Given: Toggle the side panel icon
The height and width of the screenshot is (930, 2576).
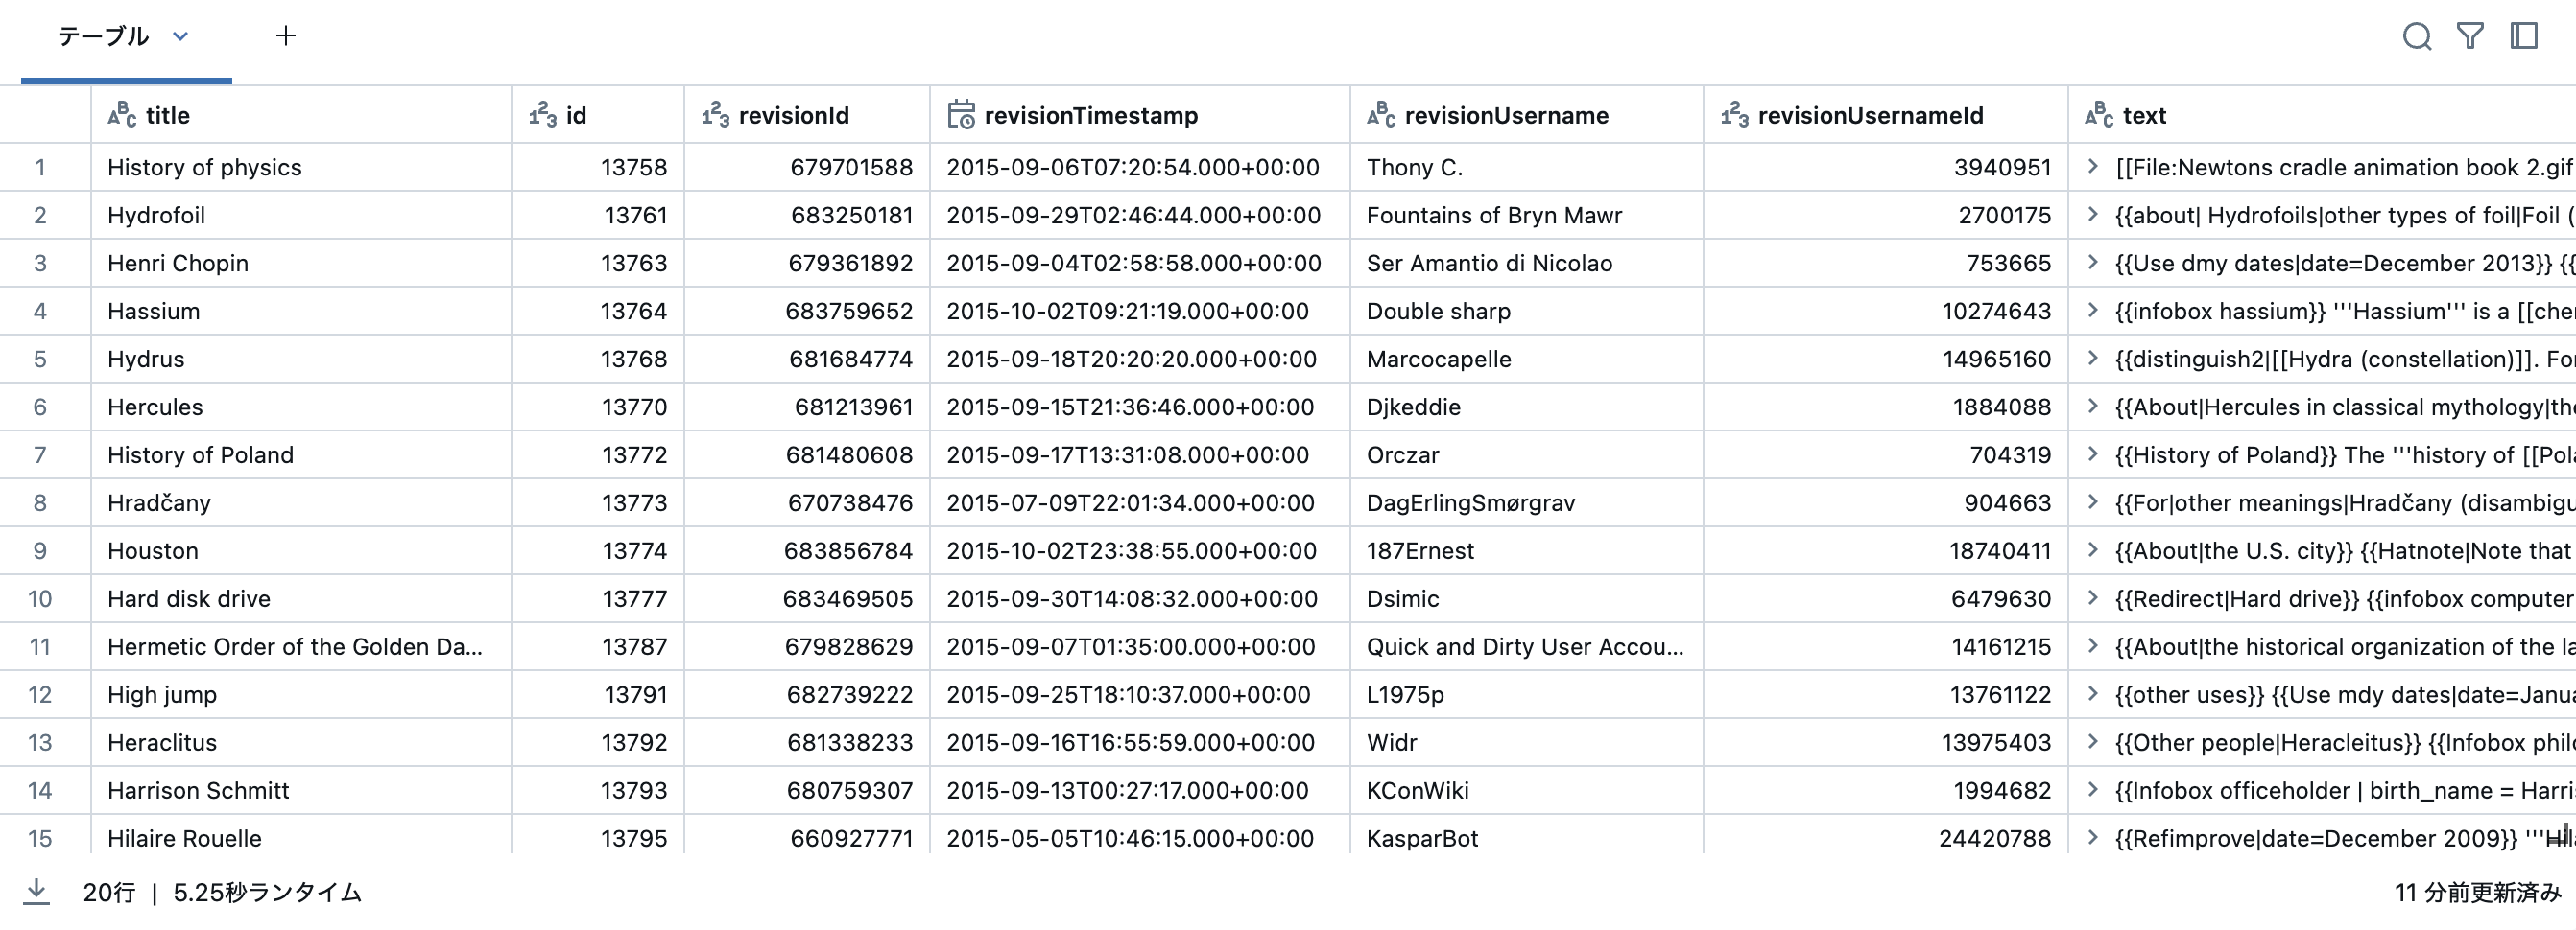Looking at the screenshot, I should tap(2523, 36).
